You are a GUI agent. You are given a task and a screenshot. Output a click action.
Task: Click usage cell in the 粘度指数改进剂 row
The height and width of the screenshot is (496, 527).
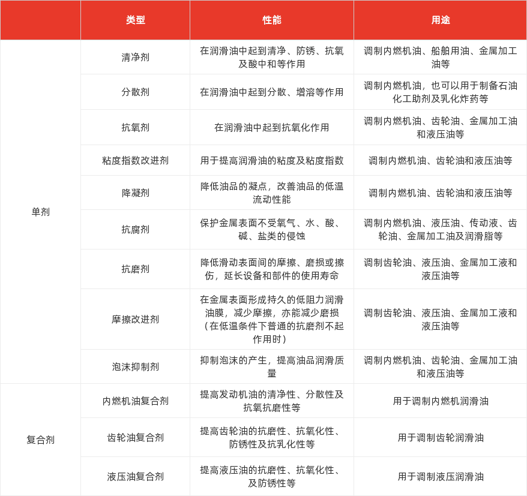click(441, 161)
